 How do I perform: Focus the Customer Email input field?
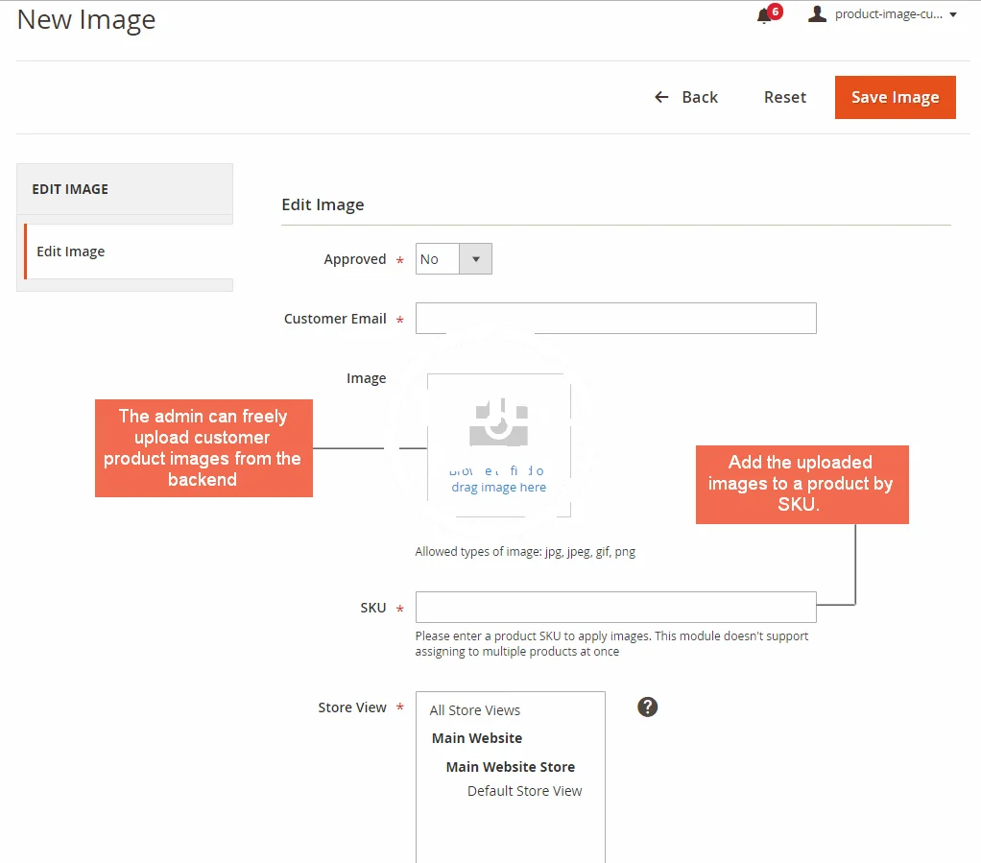coord(615,319)
